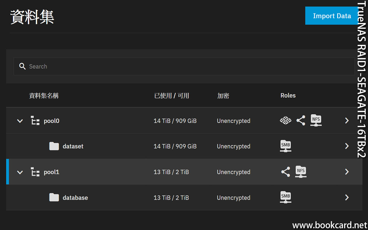Collapse the pool1 tree node
The image size is (368, 230).
tap(20, 172)
